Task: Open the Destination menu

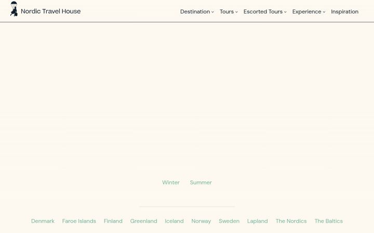Action: [195, 11]
